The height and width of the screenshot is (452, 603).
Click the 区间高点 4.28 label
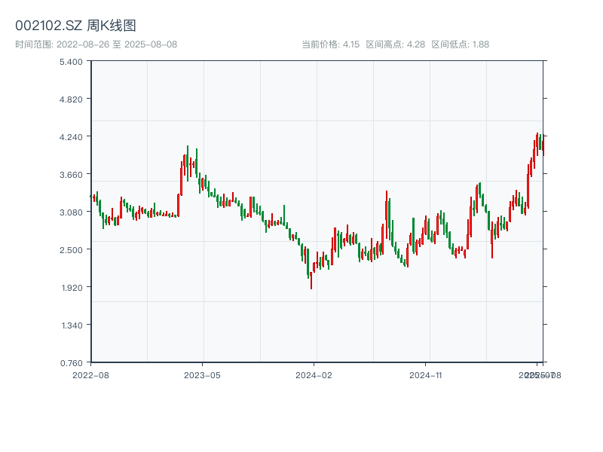(395, 44)
